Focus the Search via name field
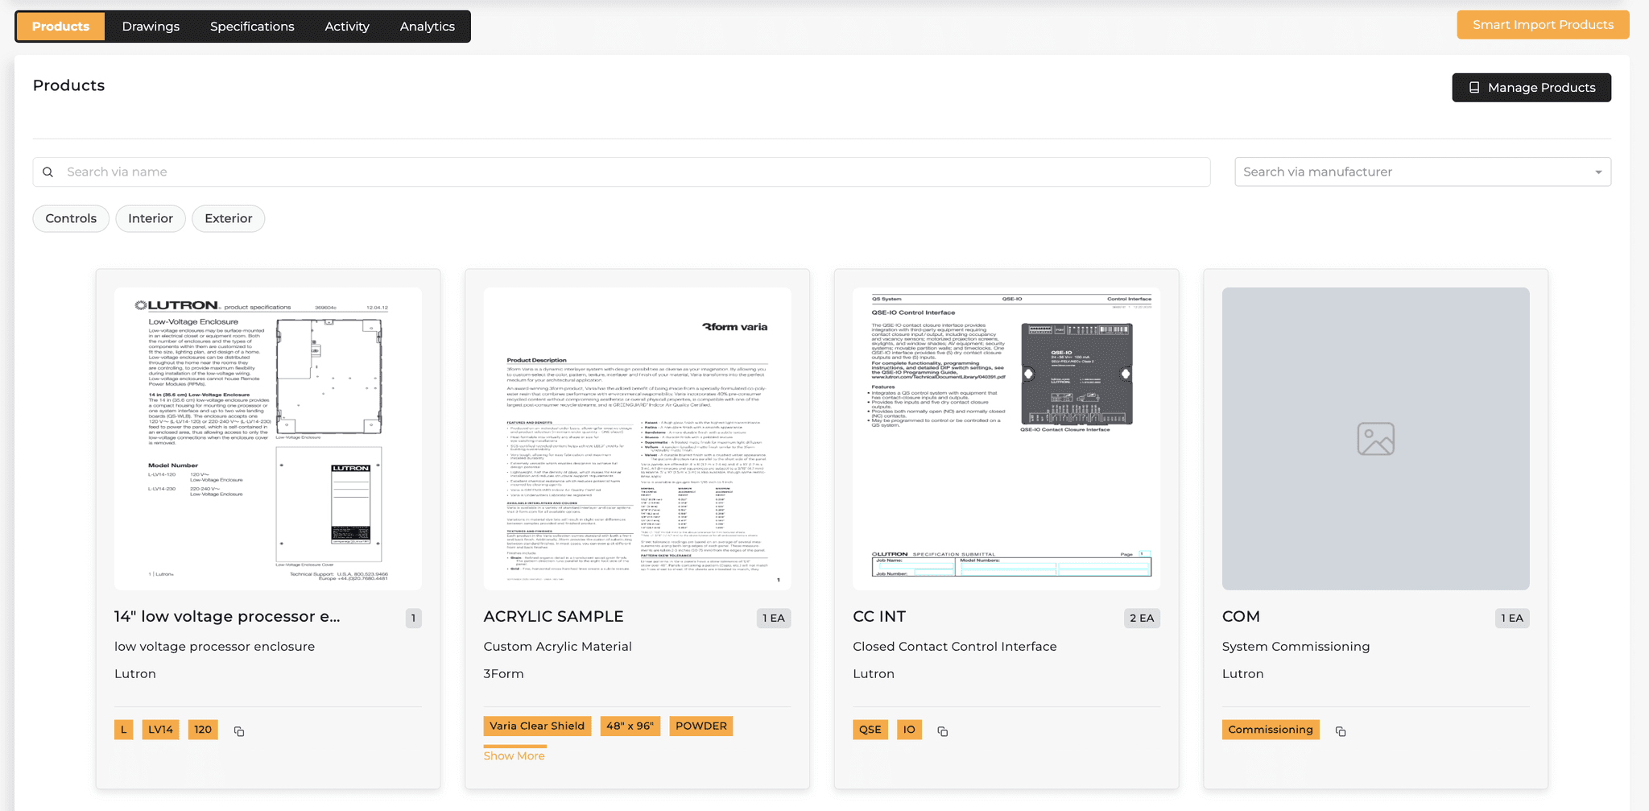Viewport: 1649px width, 811px height. pyautogui.click(x=622, y=172)
